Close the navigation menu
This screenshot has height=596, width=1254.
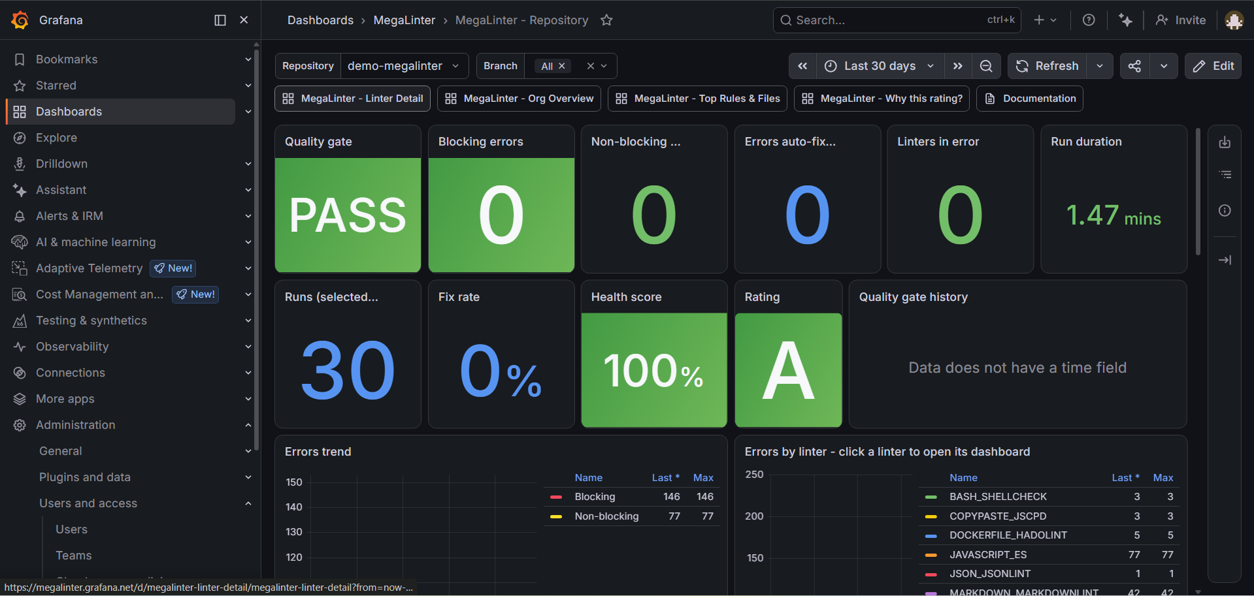pyautogui.click(x=244, y=20)
